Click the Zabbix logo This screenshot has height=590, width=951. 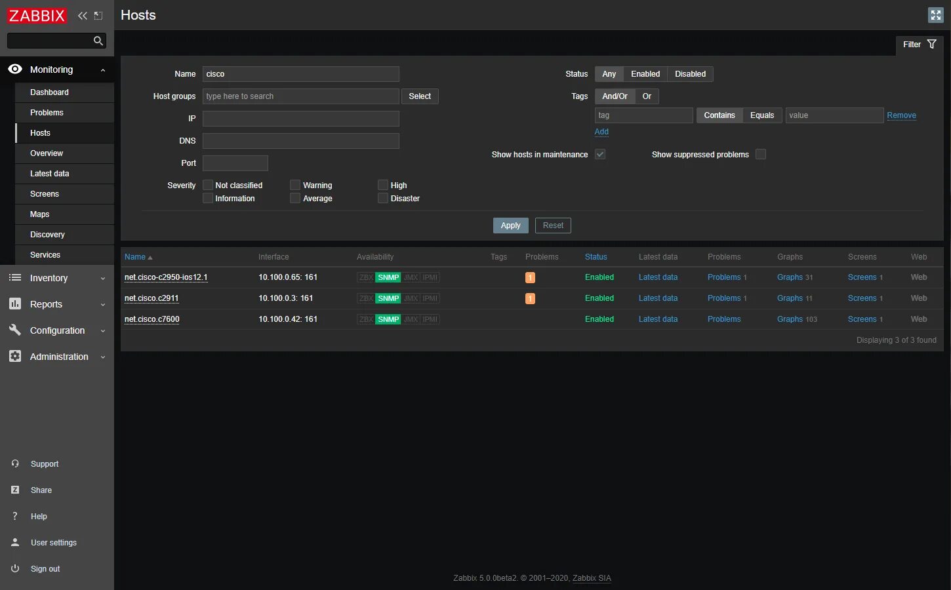[37, 16]
